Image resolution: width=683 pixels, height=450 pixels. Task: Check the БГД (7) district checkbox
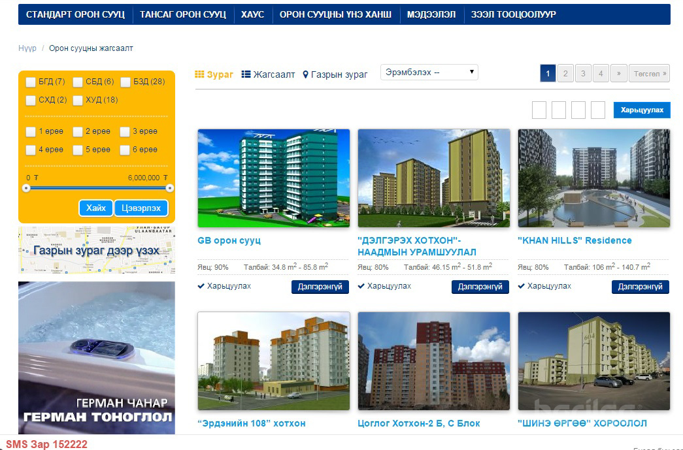(x=31, y=82)
